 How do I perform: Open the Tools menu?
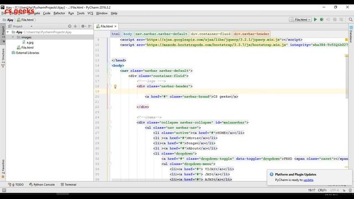pos(81,13)
